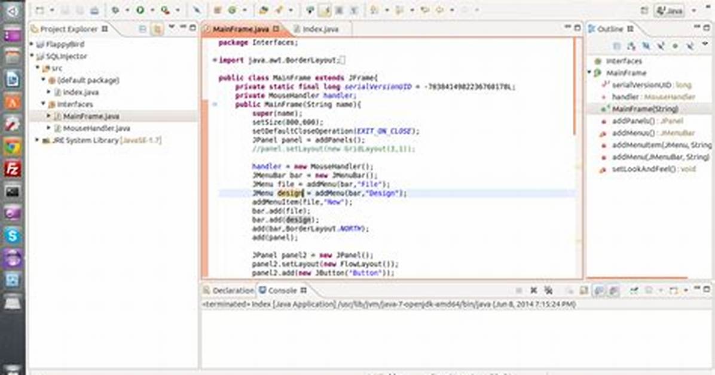
Task: Select the (default package) node
Action: tap(88, 80)
